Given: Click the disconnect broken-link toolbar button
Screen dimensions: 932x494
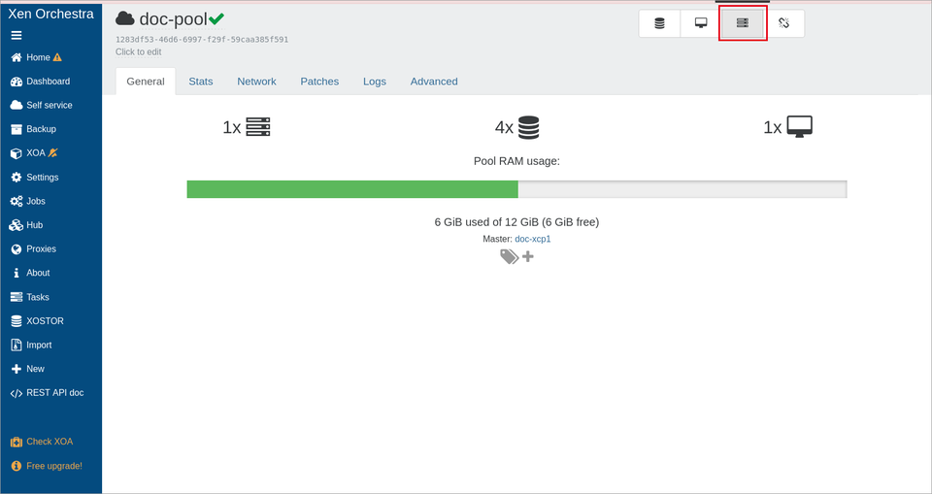Looking at the screenshot, I should (x=784, y=23).
